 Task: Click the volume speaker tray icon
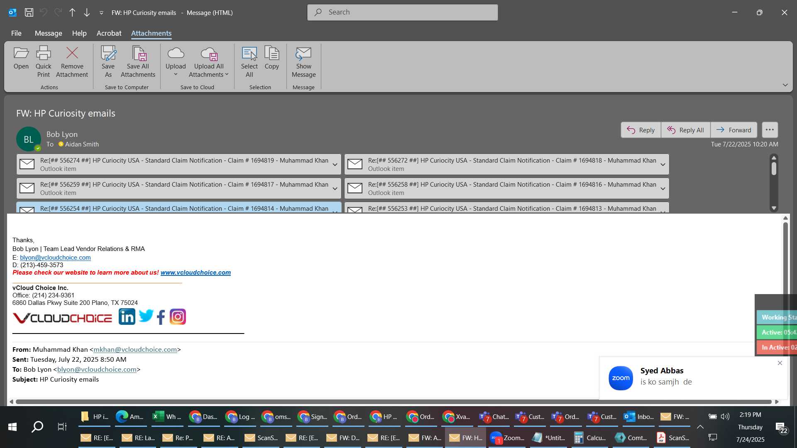[725, 416]
